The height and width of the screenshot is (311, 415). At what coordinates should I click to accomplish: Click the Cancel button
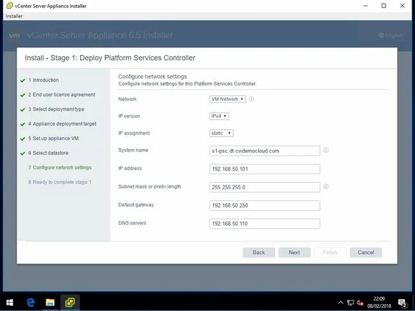[x=365, y=252]
